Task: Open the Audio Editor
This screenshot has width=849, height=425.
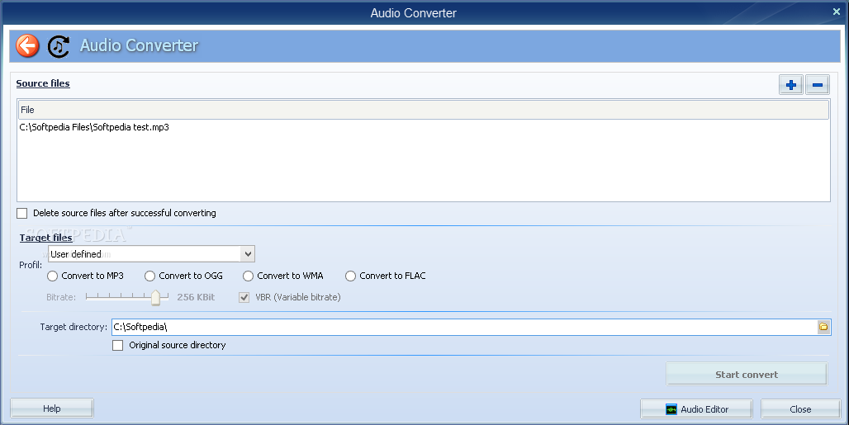Action: point(696,409)
